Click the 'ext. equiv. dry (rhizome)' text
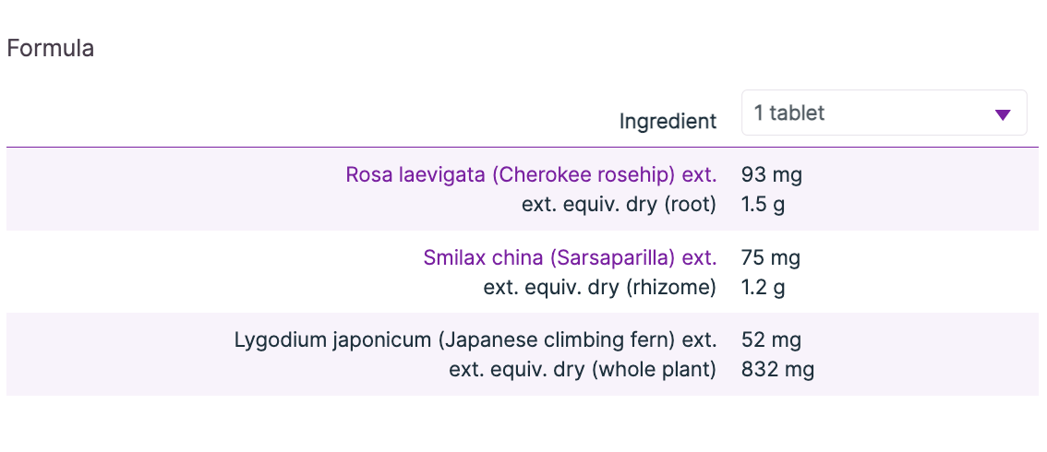 pyautogui.click(x=599, y=288)
